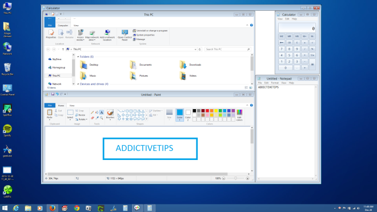Open the Documents folder

(x=141, y=65)
